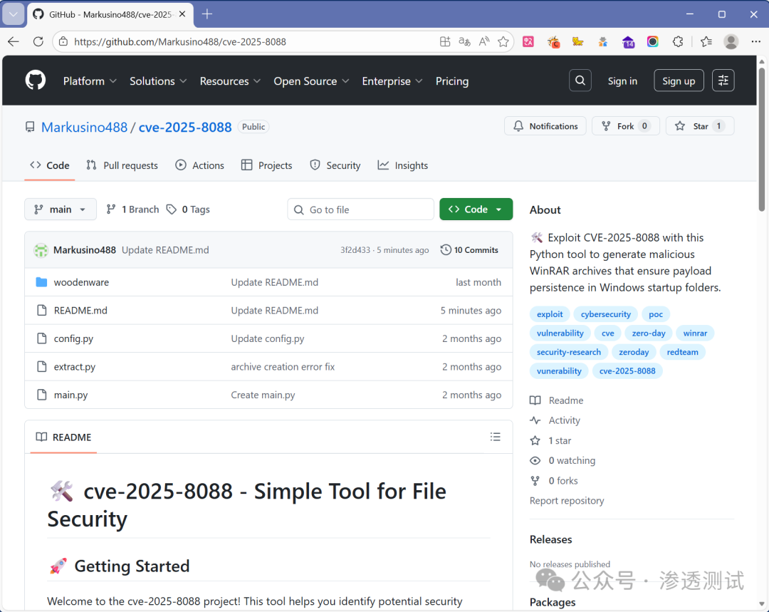769x612 pixels.
Task: Expand the green Code download dropdown
Action: [x=476, y=209]
